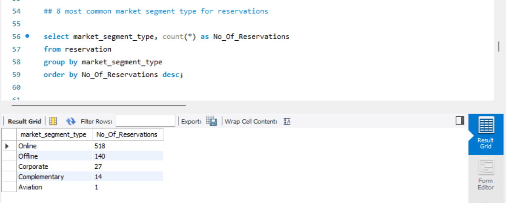Screen dimensions: 507x203
Task: Sort by market_segment_type column header
Action: (53, 135)
